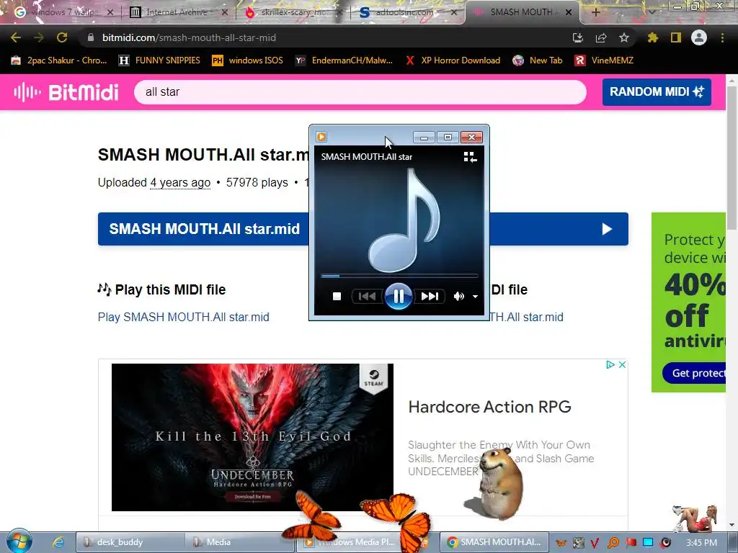Open the volume dropdown arrow in Media Player
Screen dimensions: 738x553
coord(476,297)
